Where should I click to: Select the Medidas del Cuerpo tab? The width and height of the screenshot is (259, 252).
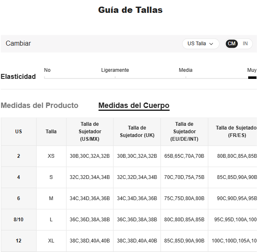click(133, 105)
